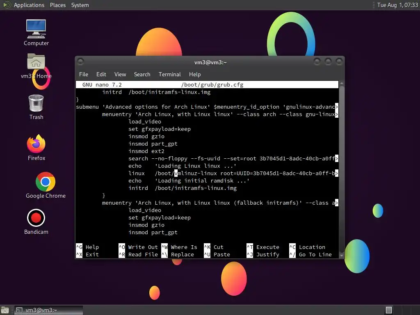Click the ^T Execute shortcut label
420x315 pixels.
(263, 247)
